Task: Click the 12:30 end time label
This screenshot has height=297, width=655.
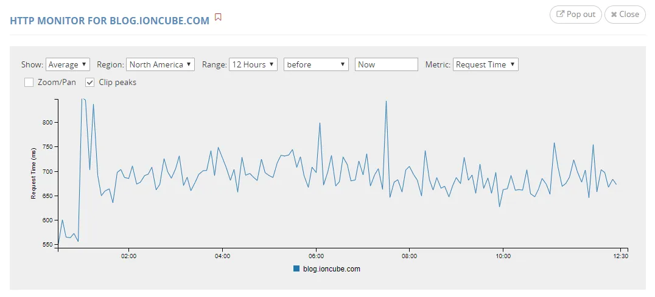Action: tap(620, 256)
